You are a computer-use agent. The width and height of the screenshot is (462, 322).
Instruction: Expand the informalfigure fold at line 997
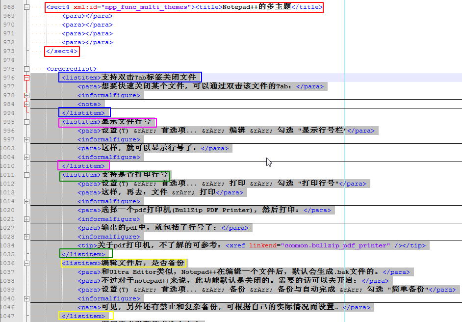(x=26, y=140)
